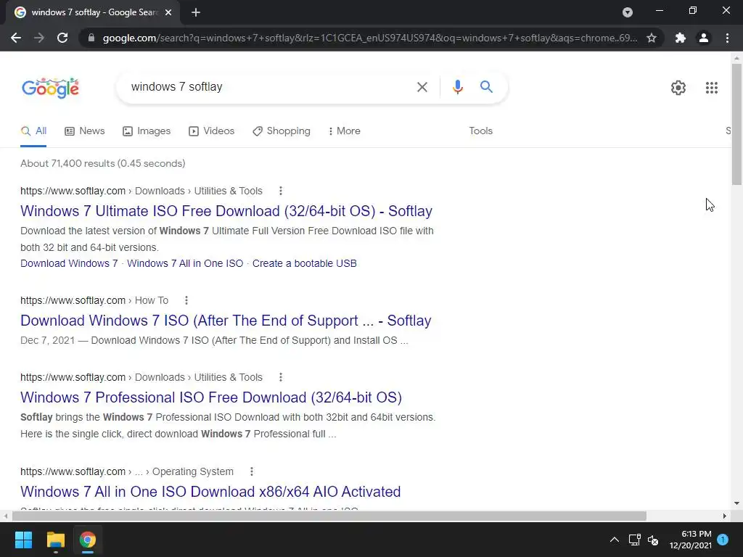Open Create a bootable USB sitelink
Screen dimensions: 743x557
coord(304,263)
